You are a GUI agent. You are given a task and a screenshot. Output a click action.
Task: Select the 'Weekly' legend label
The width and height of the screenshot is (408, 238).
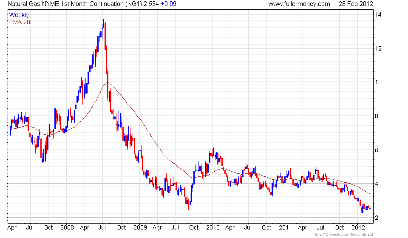[x=19, y=15]
